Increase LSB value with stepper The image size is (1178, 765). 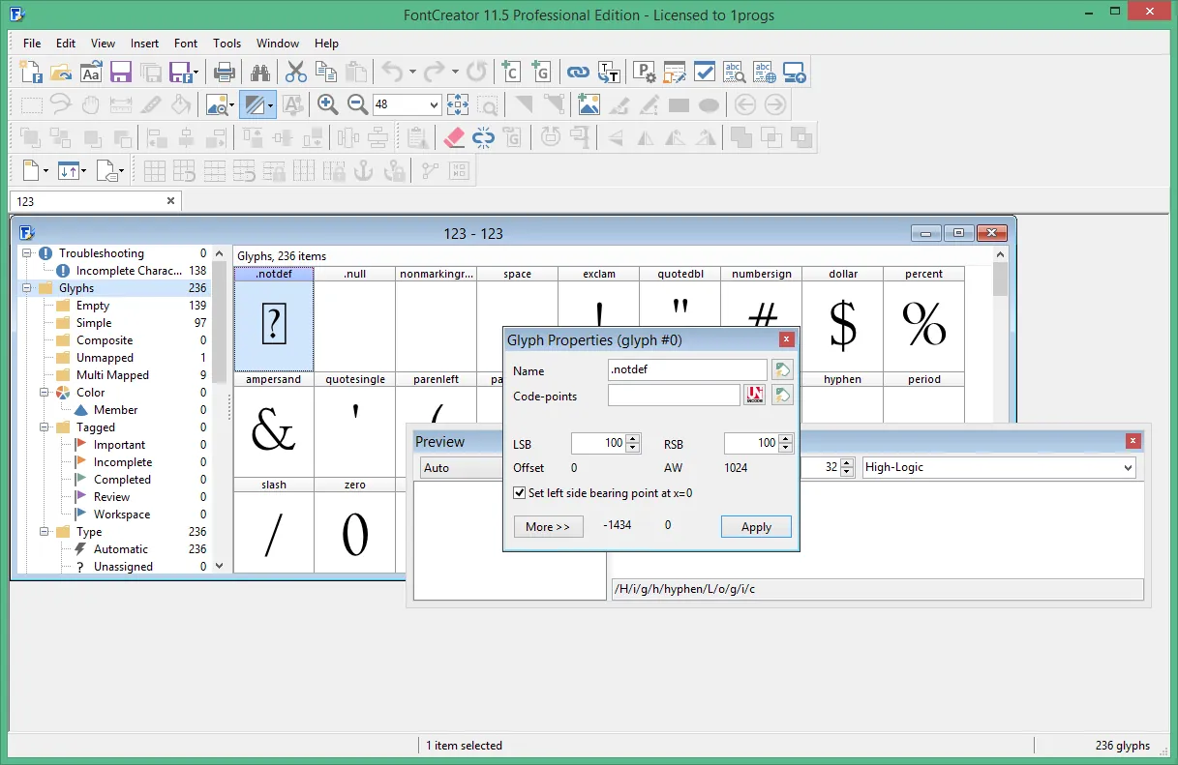point(634,439)
